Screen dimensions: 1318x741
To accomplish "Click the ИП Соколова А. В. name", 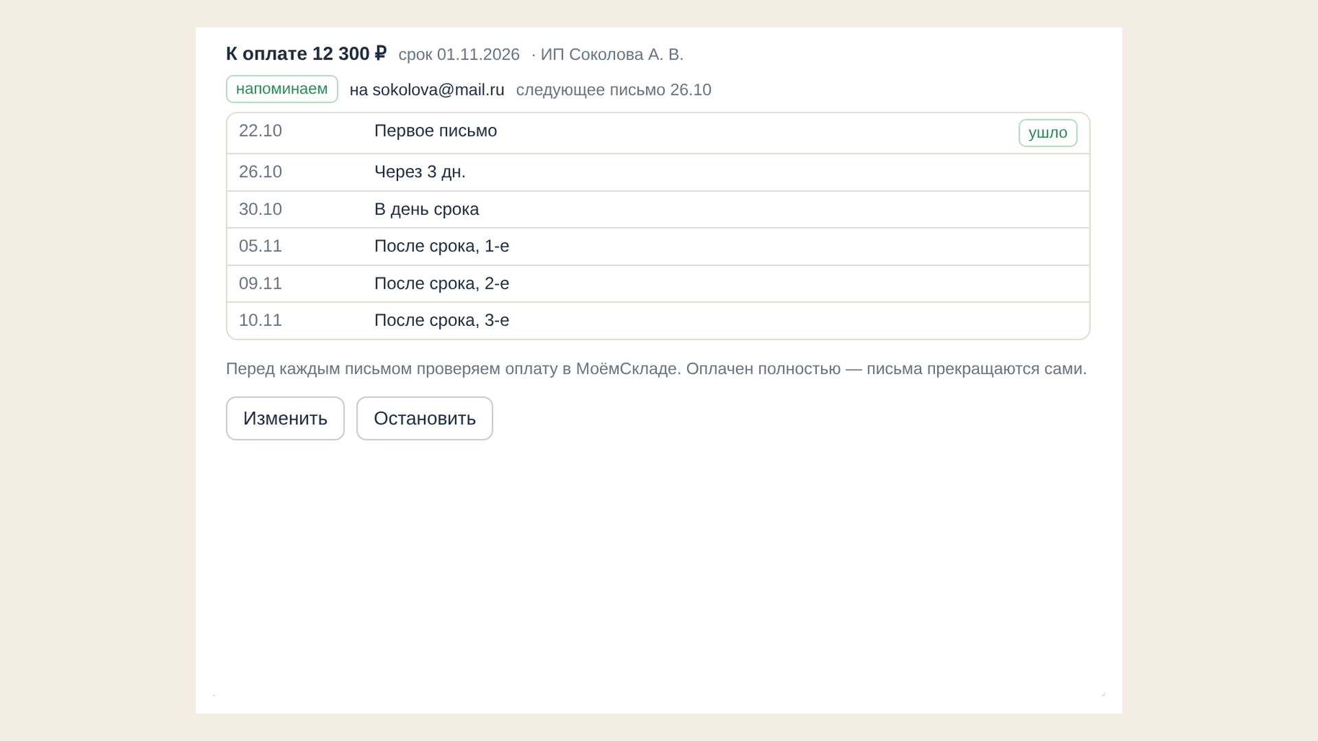I will click(612, 54).
